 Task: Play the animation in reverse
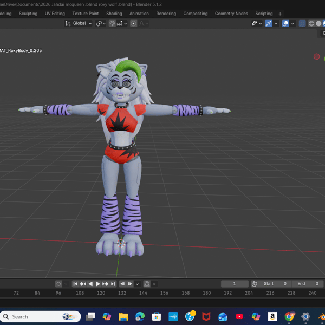tap(90, 284)
